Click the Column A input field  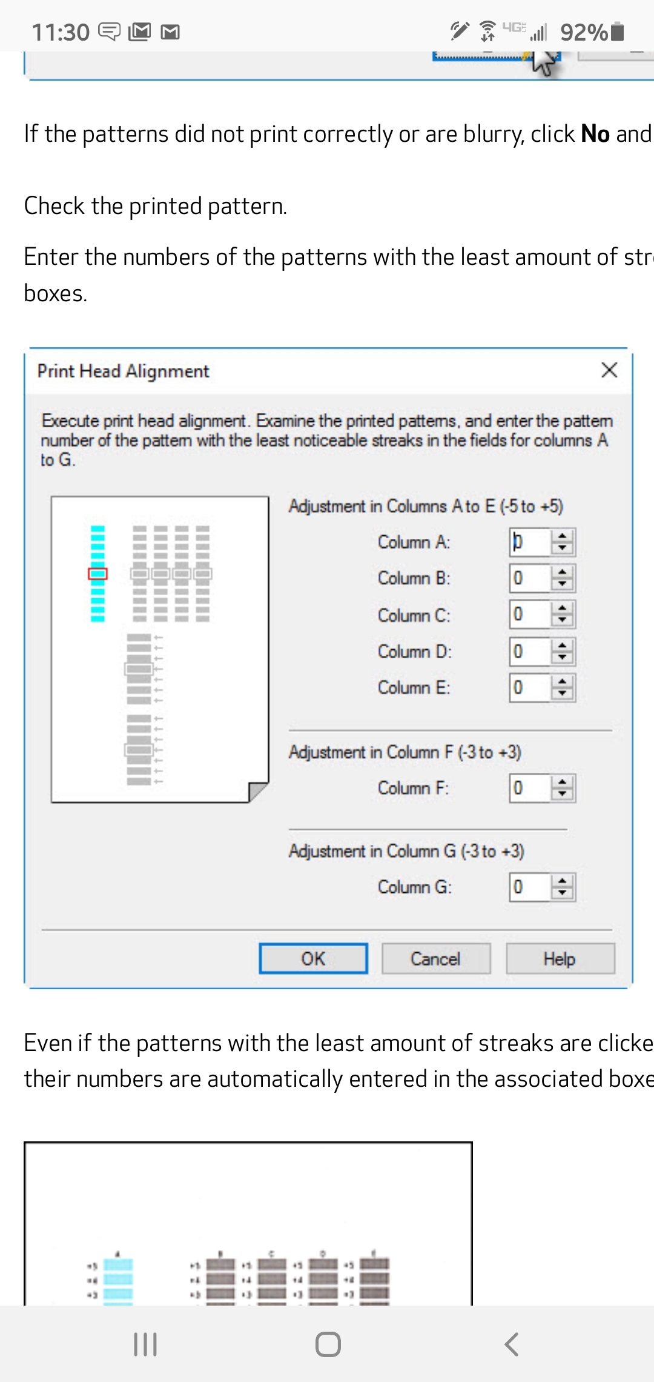point(530,542)
